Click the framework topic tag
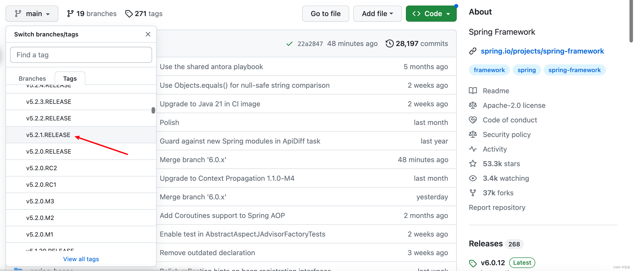634x271 pixels. coord(489,70)
